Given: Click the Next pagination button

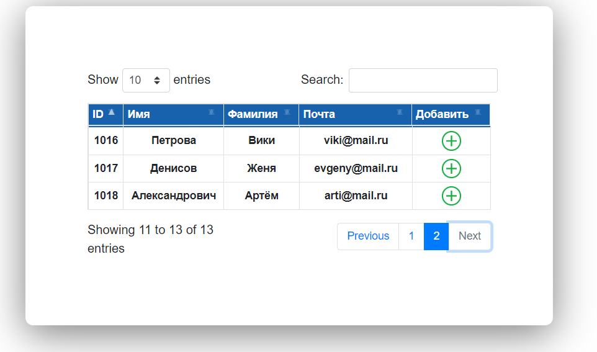Looking at the screenshot, I should 470,236.
